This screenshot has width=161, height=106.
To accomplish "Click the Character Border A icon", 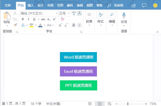I will (x=79, y=13).
